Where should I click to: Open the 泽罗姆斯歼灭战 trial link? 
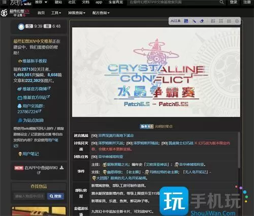[111, 143]
